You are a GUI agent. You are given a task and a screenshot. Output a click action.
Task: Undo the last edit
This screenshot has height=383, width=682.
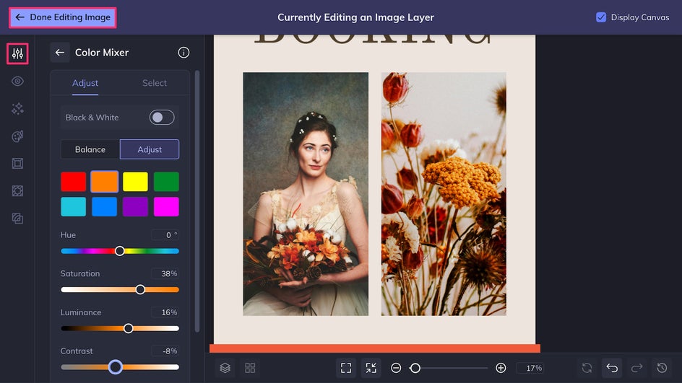point(612,368)
